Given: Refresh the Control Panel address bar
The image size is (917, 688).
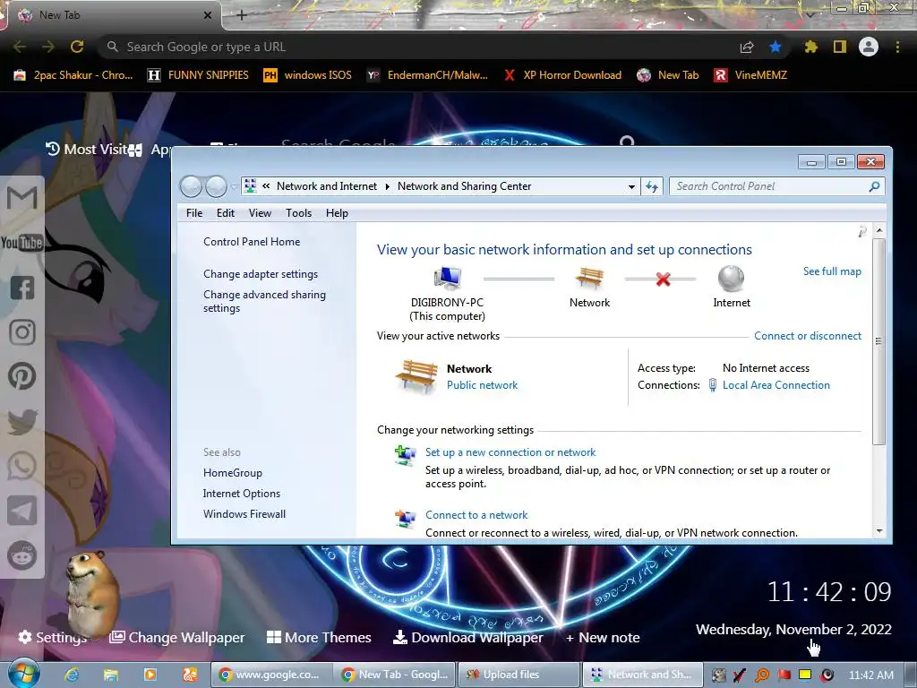Looking at the screenshot, I should tap(652, 186).
